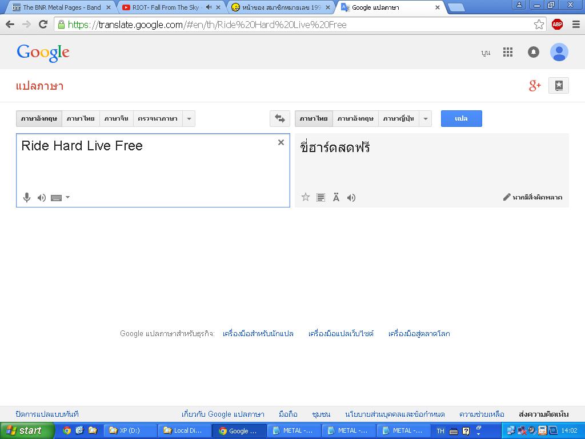Open เครื่องมือสู่ตลาดโลก link
Viewport: 585px width, 439px height.
pyautogui.click(x=419, y=333)
